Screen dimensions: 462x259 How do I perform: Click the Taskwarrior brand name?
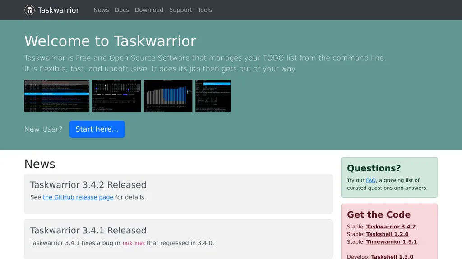click(58, 10)
